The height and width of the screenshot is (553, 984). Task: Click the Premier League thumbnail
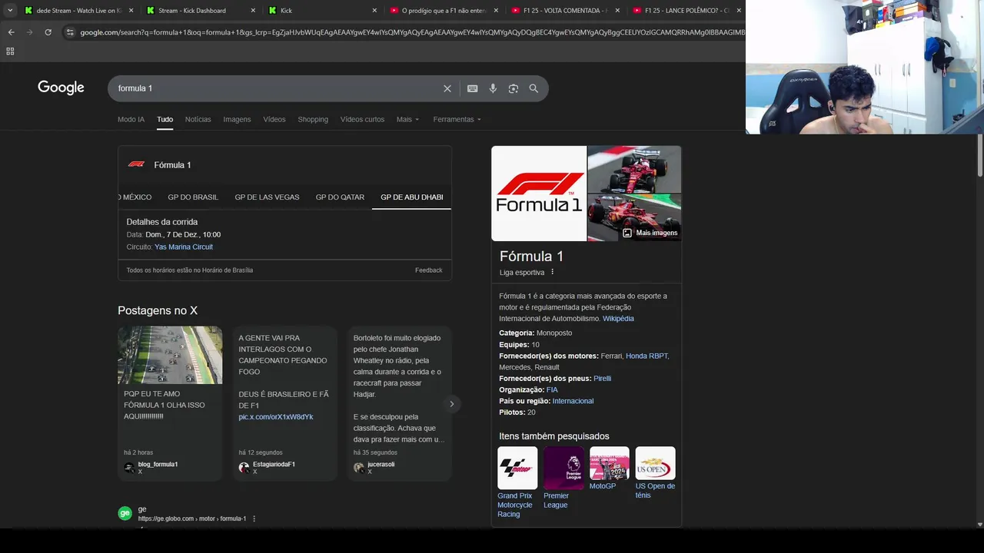point(563,468)
